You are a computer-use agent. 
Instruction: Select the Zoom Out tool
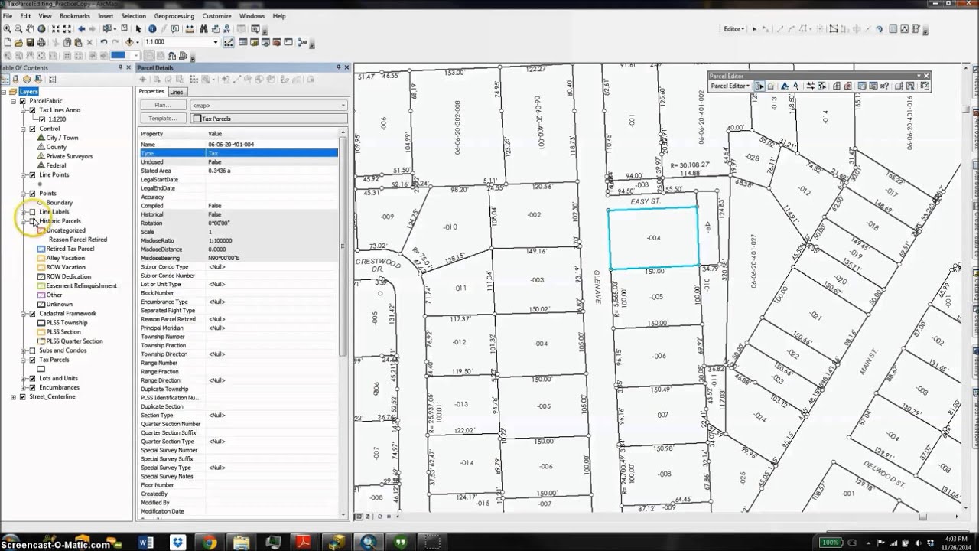coord(18,29)
